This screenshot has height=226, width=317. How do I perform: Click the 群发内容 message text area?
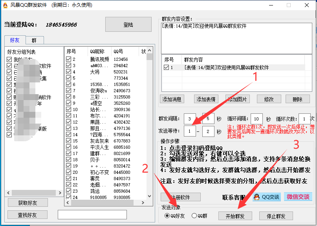[236, 38]
